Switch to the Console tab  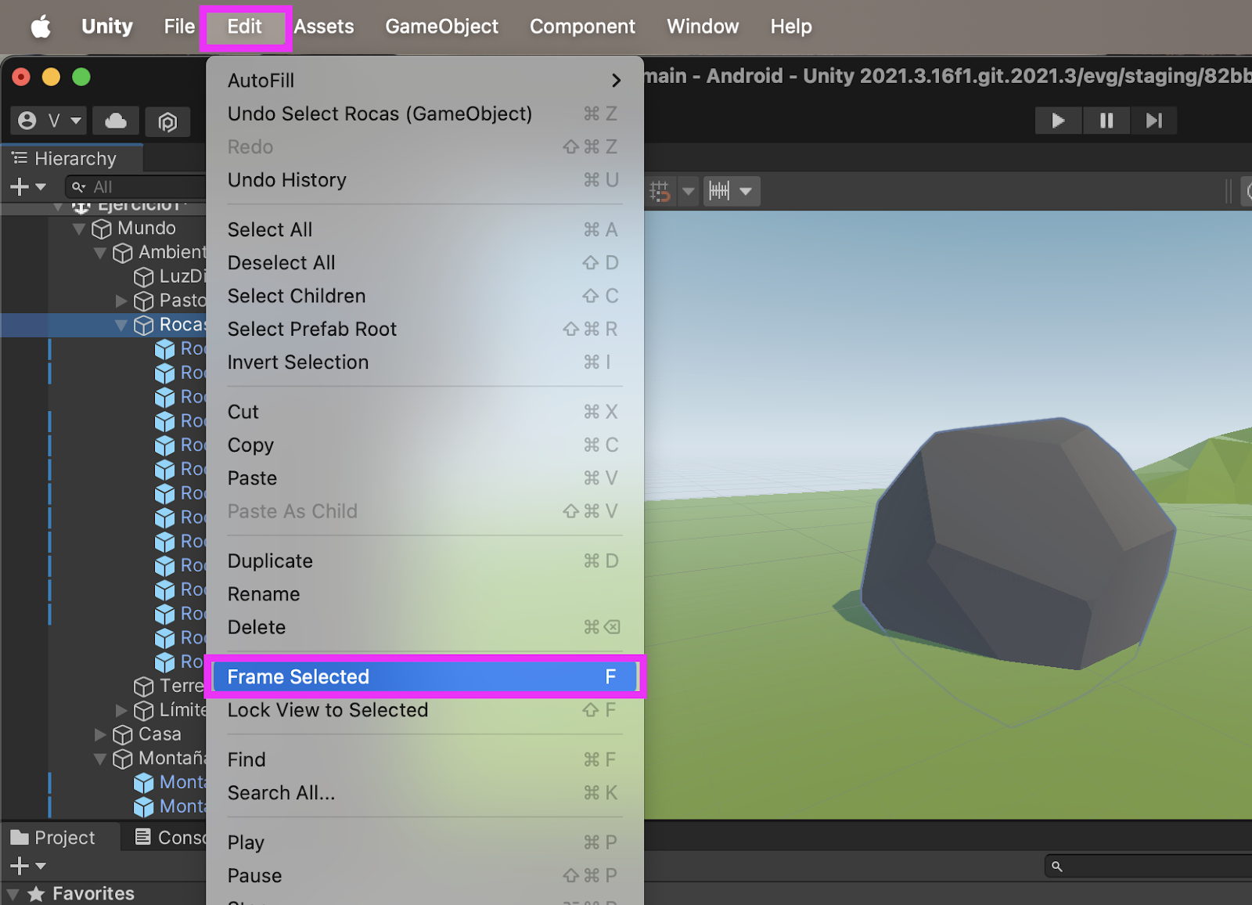(x=171, y=838)
